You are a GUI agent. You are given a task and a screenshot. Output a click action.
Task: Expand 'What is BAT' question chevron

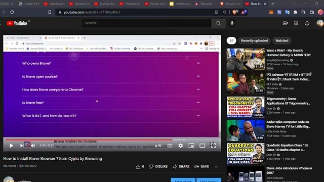coord(198,116)
